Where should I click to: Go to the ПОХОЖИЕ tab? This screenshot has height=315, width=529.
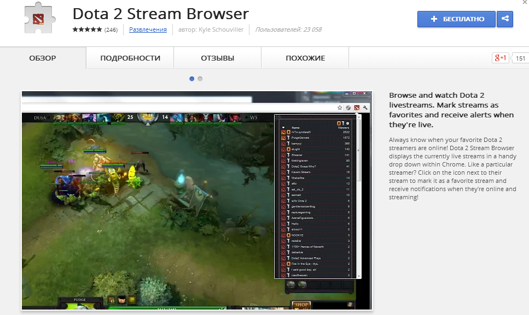(x=305, y=58)
